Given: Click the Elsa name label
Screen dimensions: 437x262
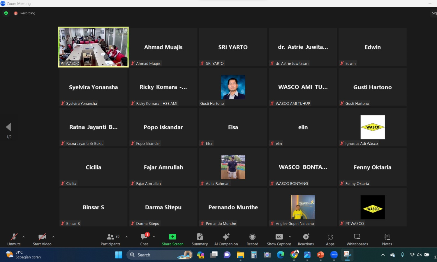Looking at the screenshot, I should click(209, 144).
